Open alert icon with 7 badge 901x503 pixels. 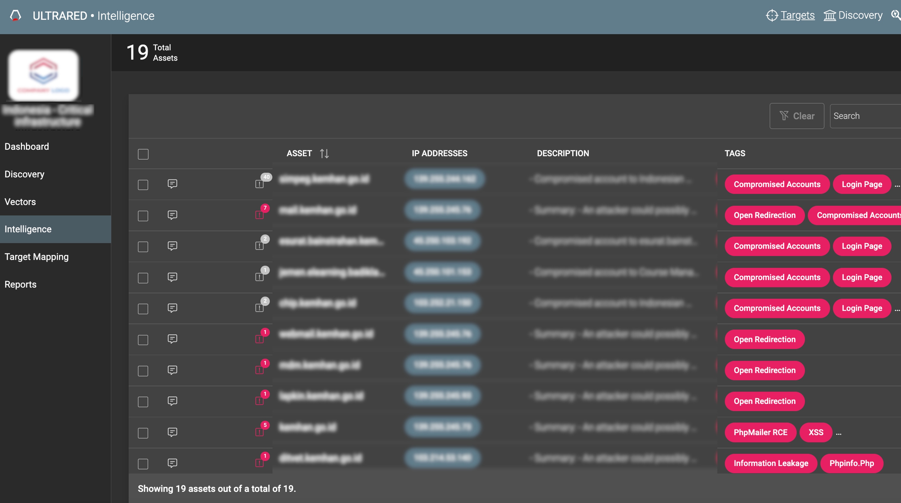(x=260, y=215)
